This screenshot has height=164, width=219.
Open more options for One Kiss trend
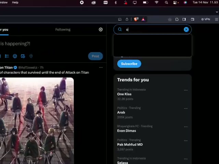pyautogui.click(x=186, y=90)
